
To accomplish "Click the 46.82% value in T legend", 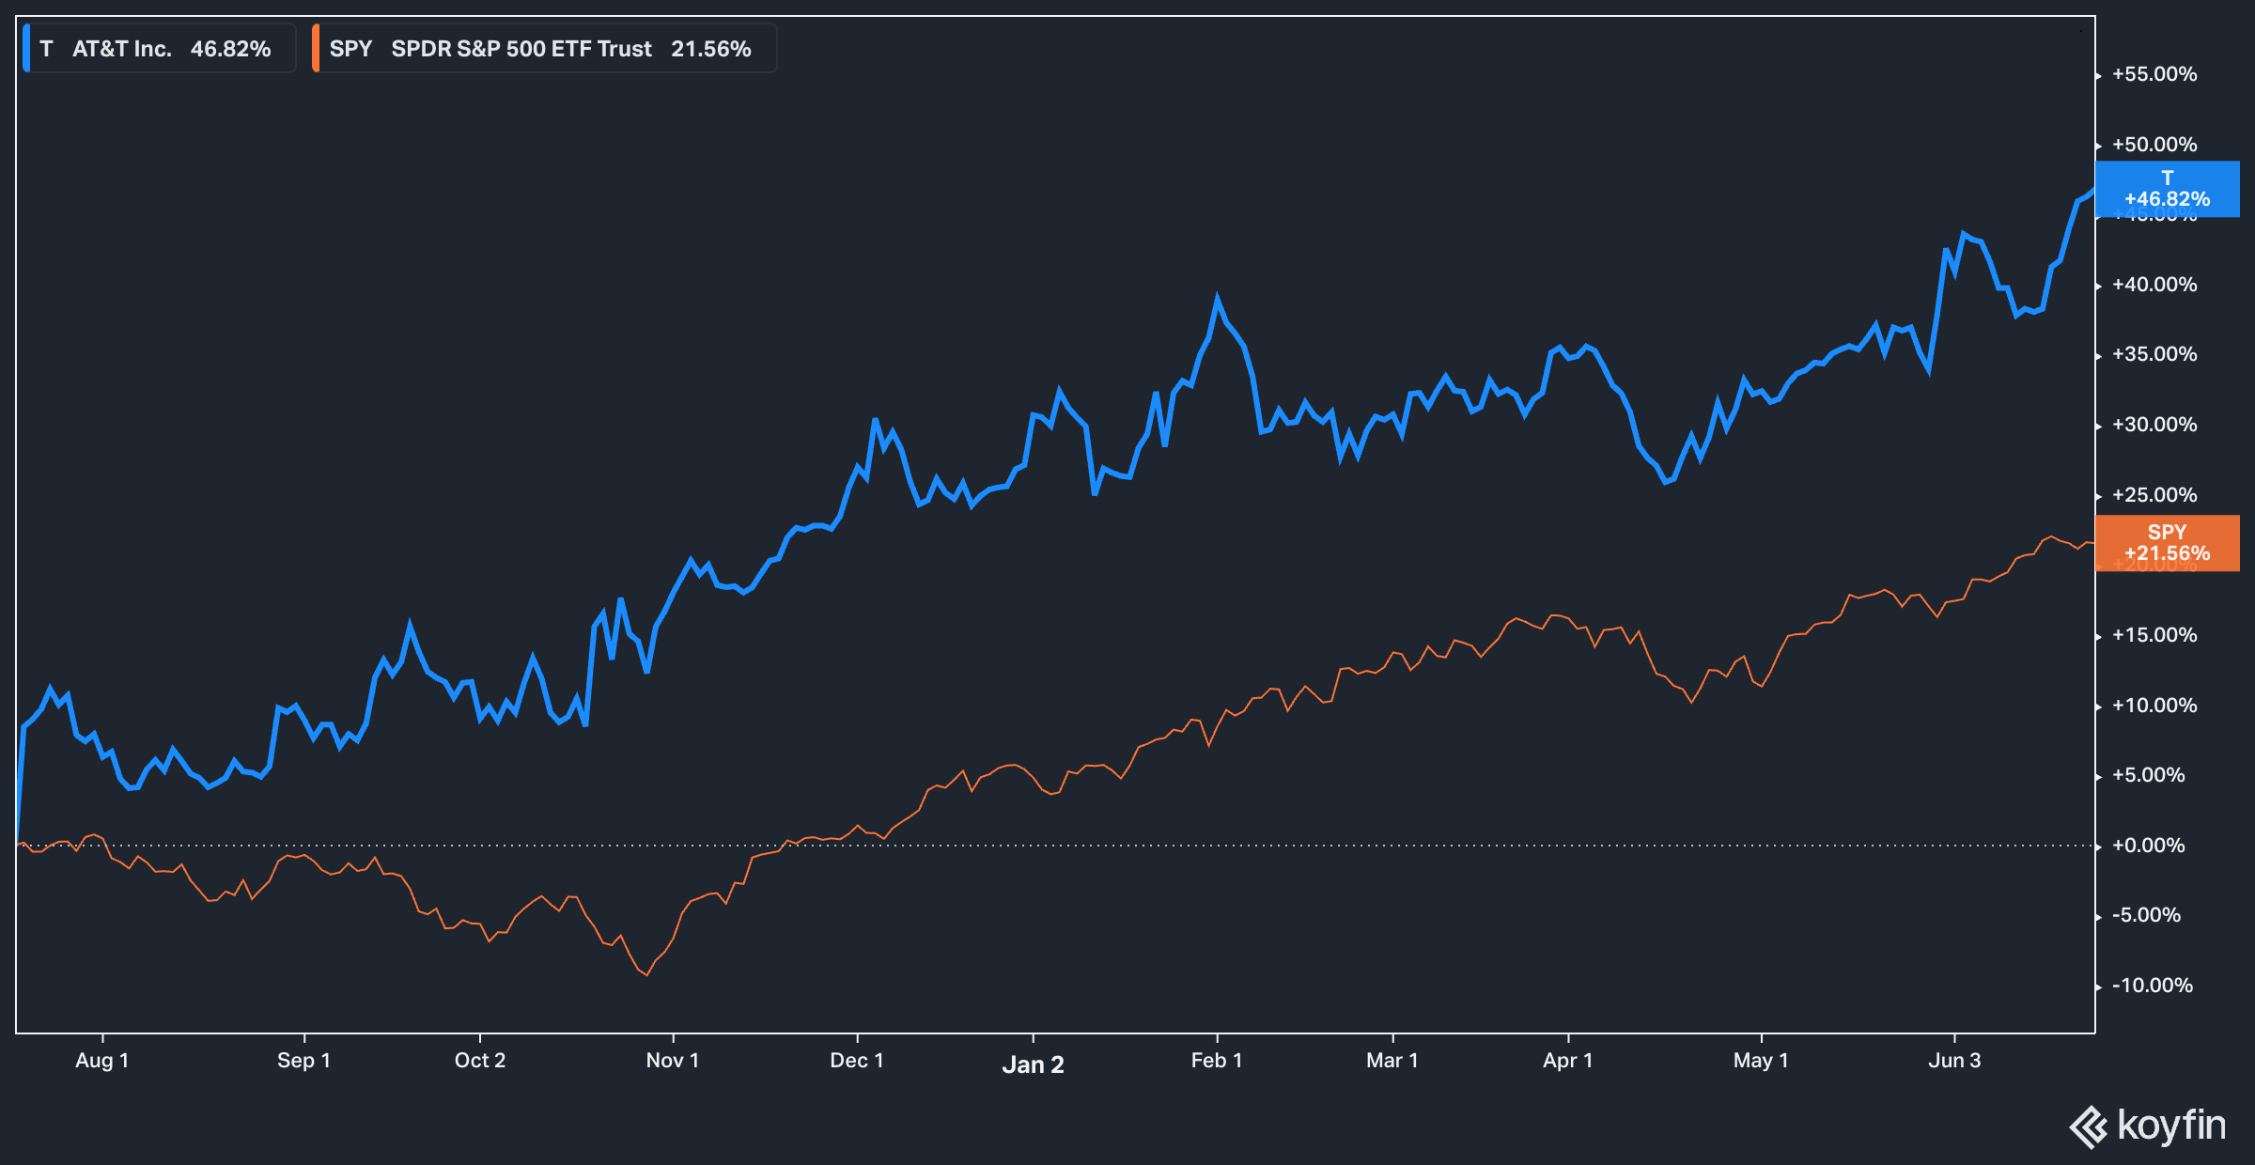I will [x=230, y=49].
